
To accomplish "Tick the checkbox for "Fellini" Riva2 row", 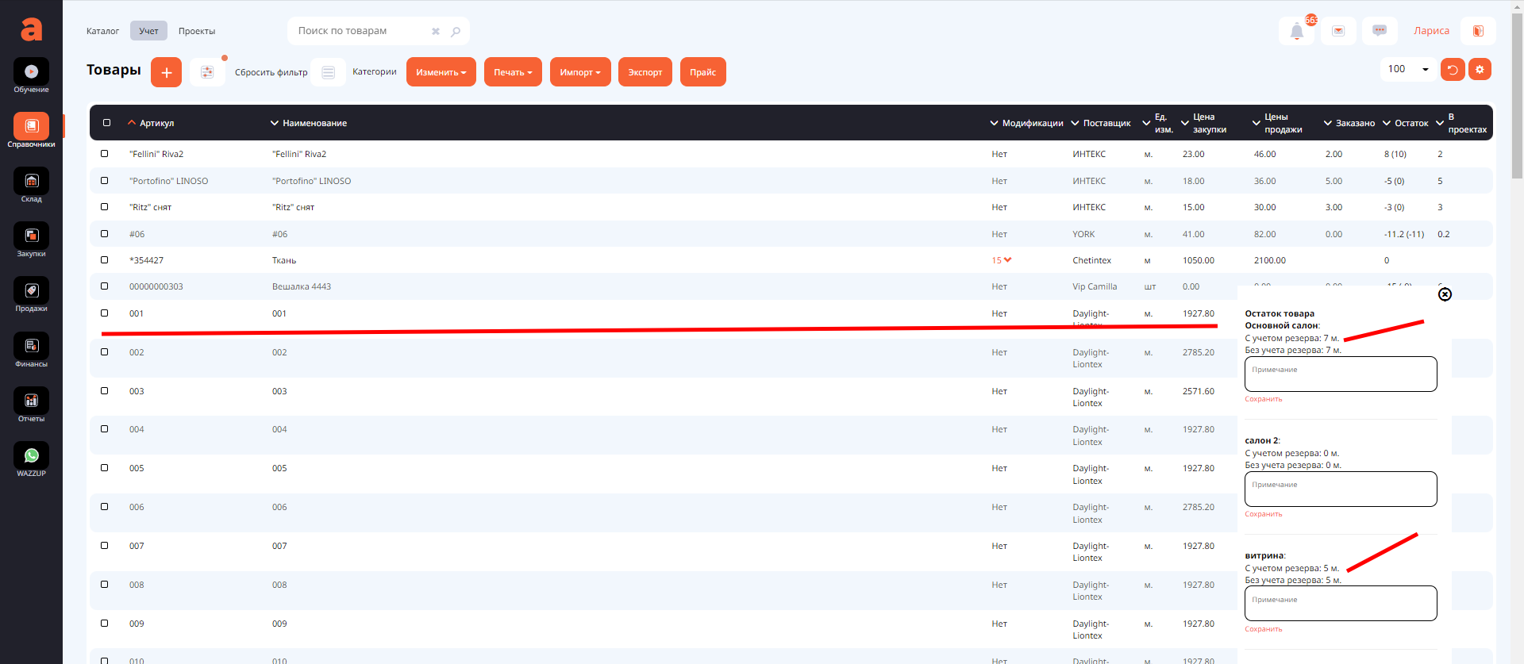I will pyautogui.click(x=105, y=154).
